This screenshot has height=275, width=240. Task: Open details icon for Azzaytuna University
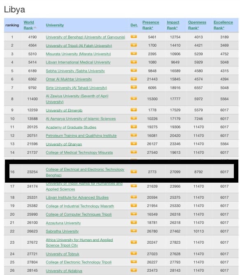134,222
